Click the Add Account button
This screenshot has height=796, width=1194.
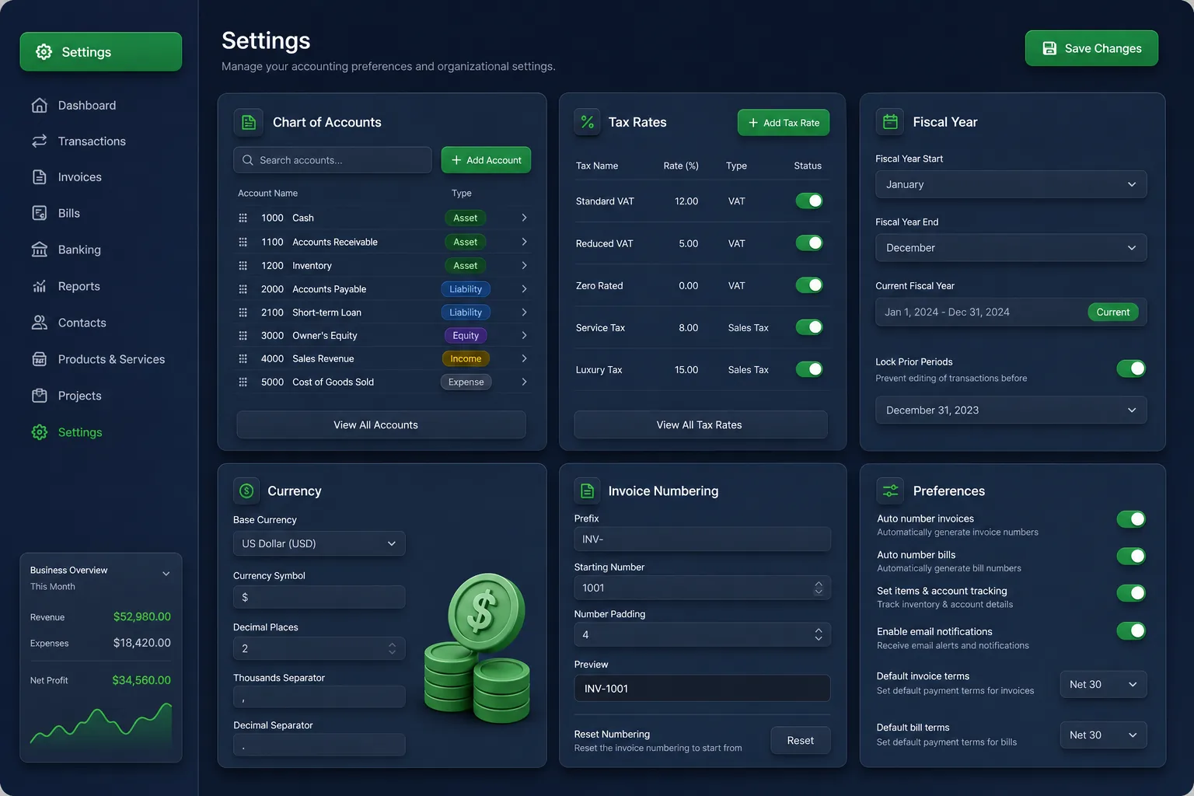pos(486,160)
